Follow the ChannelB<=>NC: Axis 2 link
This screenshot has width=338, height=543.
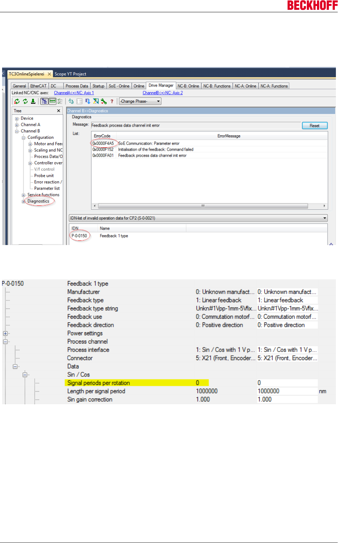[x=163, y=93]
